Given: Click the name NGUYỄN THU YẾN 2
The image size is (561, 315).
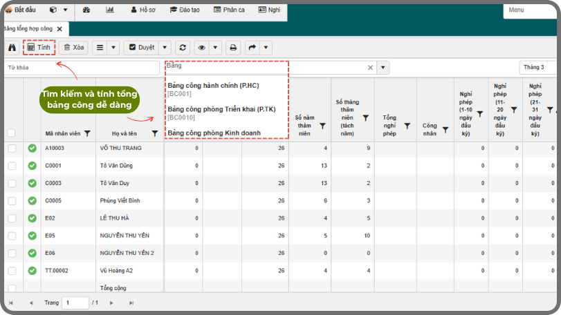Looking at the screenshot, I should (127, 254).
